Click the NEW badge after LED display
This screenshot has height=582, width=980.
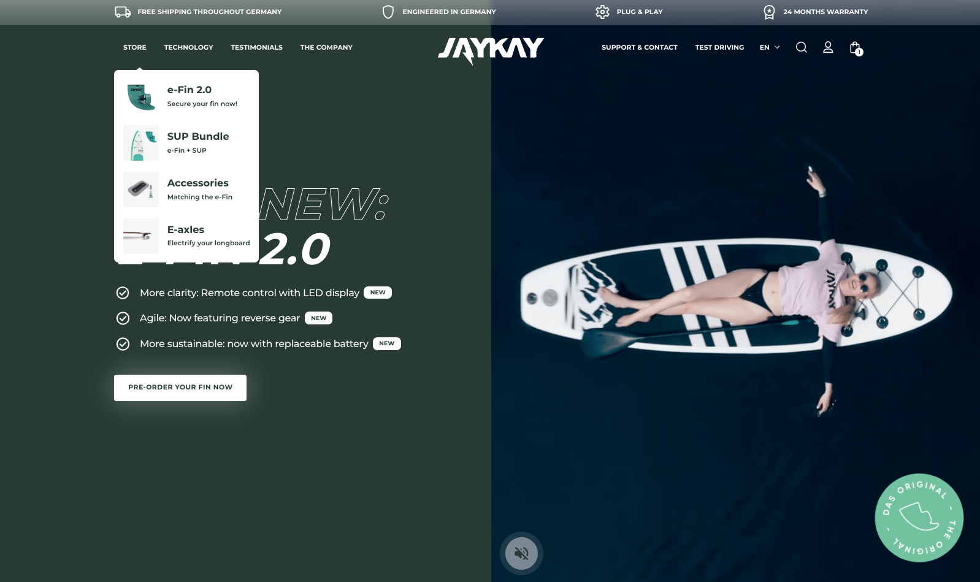(378, 293)
